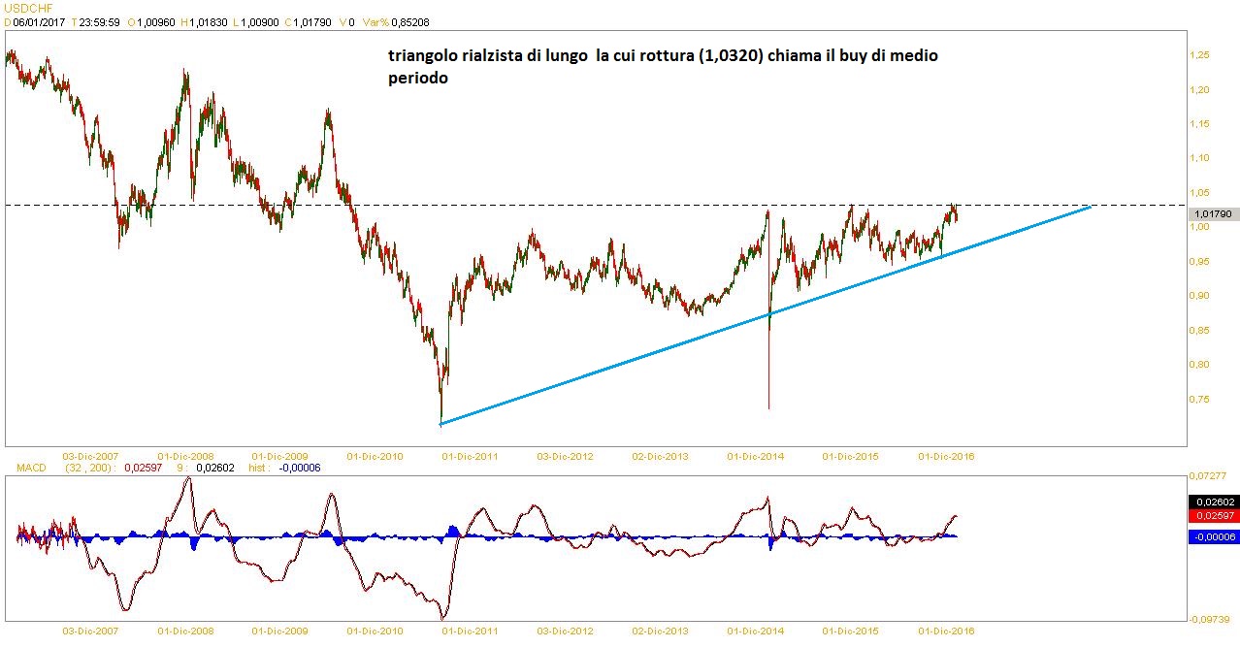Click the 03-Dic-2007 date on bottom MACD axis
The width and height of the screenshot is (1240, 648).
tap(90, 631)
